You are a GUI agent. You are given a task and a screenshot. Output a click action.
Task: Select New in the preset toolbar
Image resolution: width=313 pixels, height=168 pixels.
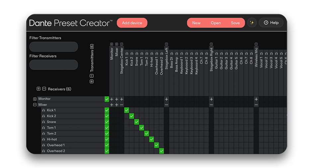pos(196,23)
